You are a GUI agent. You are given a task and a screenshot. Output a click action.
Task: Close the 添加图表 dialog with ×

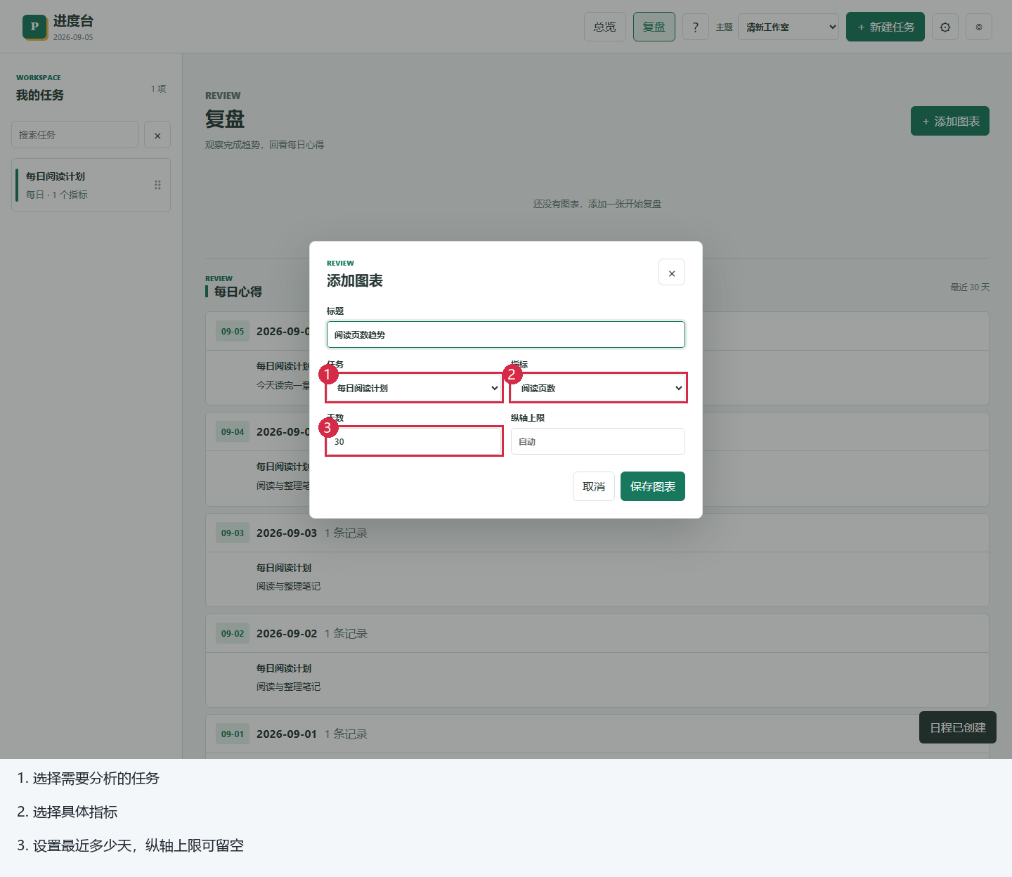[x=672, y=273]
